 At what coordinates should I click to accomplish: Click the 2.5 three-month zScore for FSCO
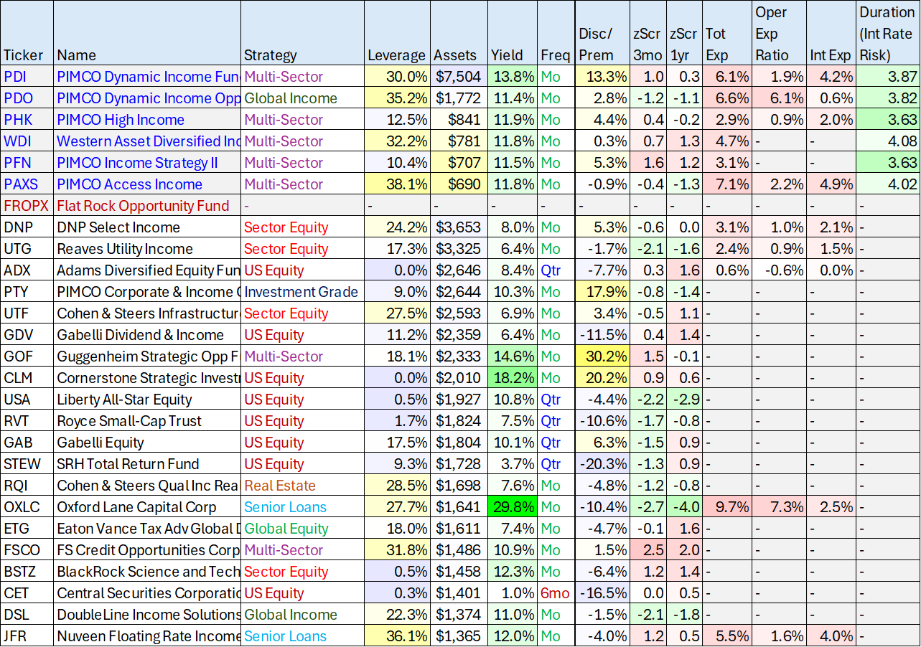pyautogui.click(x=647, y=550)
